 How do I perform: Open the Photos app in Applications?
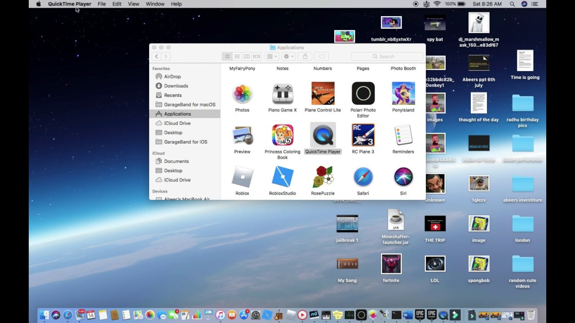coord(242,94)
